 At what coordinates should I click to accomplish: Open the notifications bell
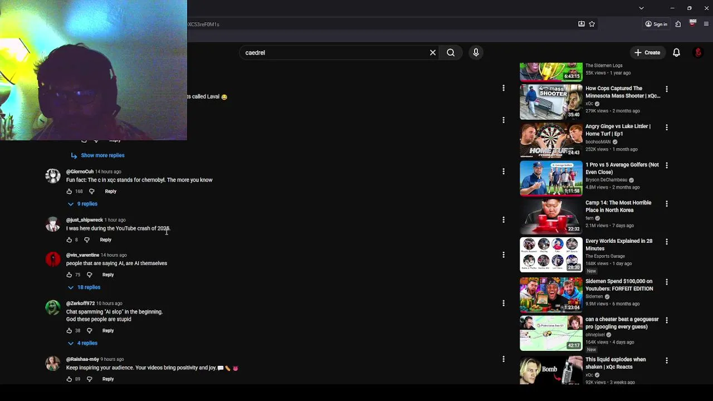coord(676,52)
